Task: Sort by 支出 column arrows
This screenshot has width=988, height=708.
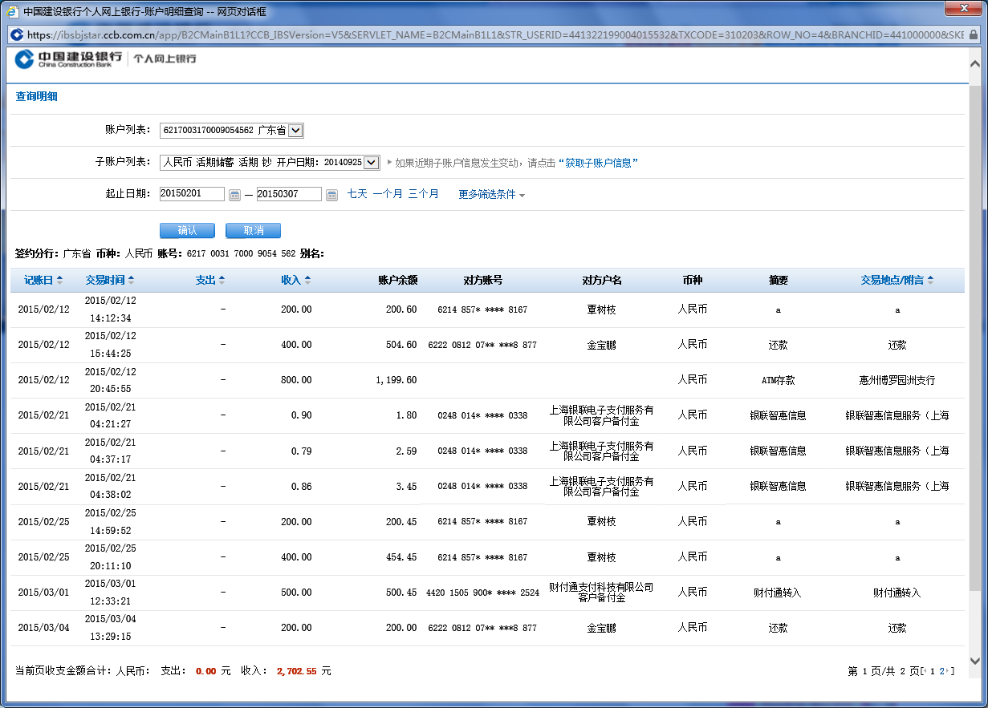Action: [x=222, y=281]
